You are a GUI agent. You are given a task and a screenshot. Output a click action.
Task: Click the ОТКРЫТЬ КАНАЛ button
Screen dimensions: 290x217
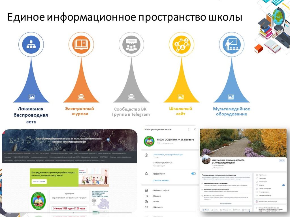(161, 180)
